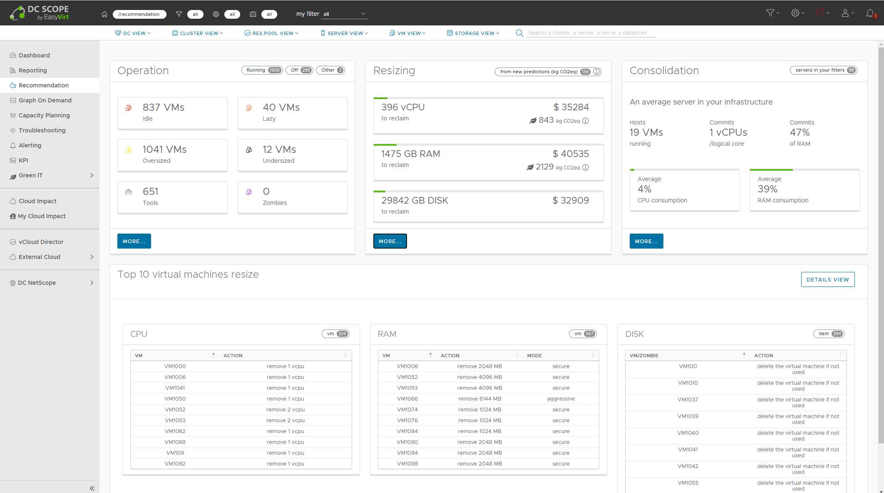Open STORAGE VIEW dropdown
Screen dimensions: 884x493
[473, 33]
